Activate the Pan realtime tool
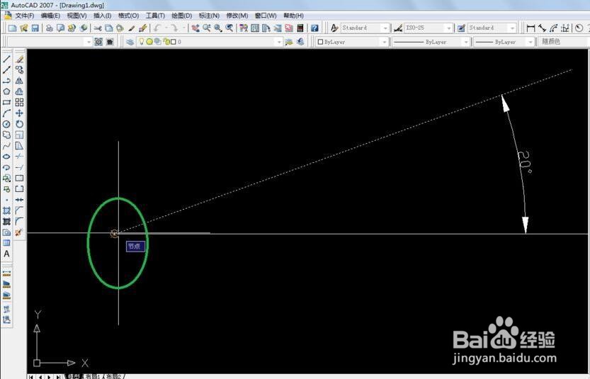Screen dimensions: 590x379 click(195, 28)
